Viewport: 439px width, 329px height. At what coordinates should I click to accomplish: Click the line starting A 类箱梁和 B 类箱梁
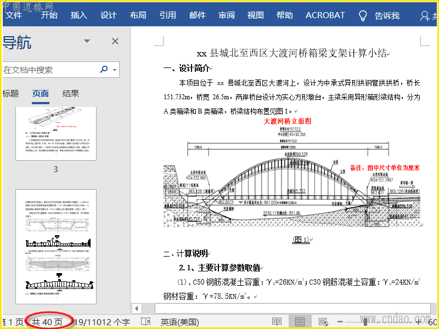pos(228,111)
